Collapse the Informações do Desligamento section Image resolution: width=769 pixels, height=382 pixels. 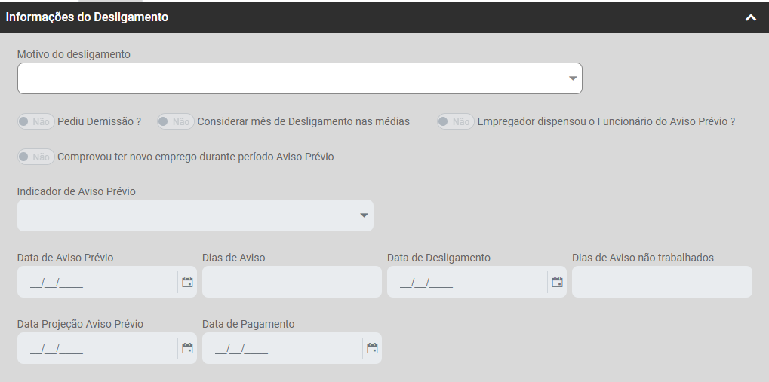coord(750,17)
